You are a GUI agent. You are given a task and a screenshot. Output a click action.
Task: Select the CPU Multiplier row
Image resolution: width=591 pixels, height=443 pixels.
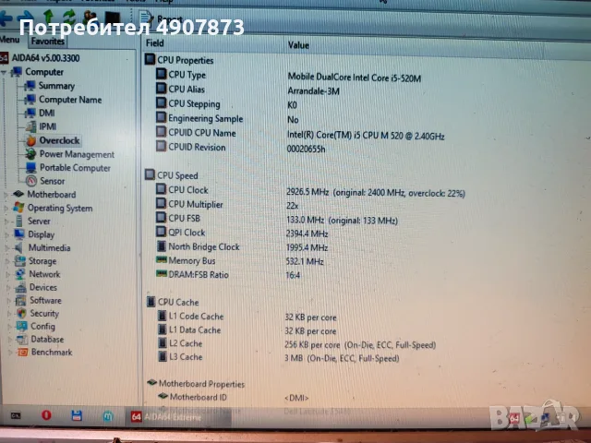tap(227, 205)
